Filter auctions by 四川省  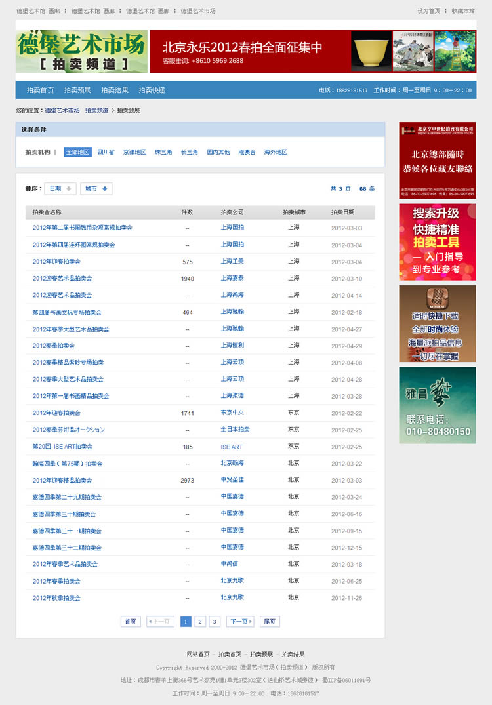tap(106, 152)
